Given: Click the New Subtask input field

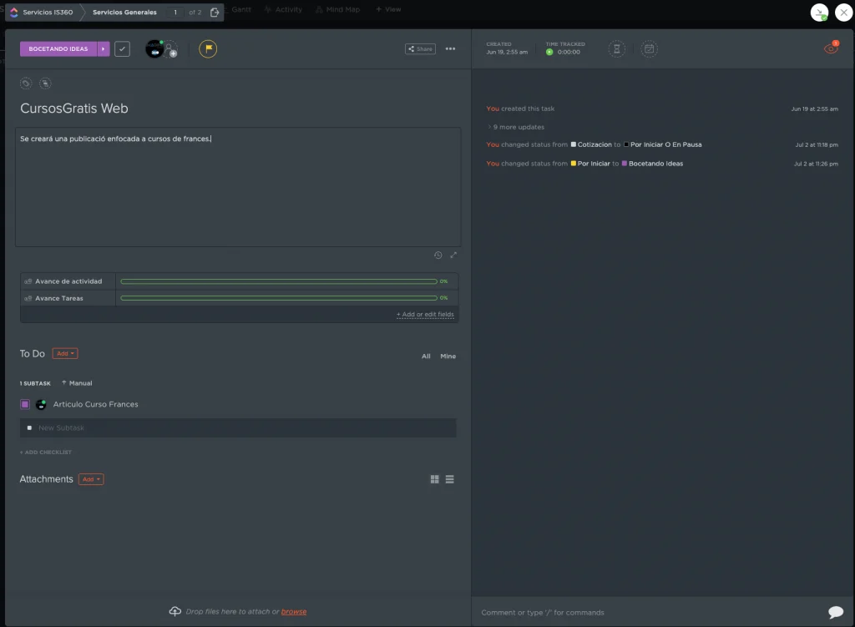Looking at the screenshot, I should [x=238, y=428].
